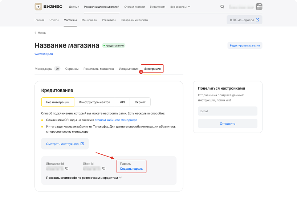Open search with the magnifier icon

pos(222,6)
